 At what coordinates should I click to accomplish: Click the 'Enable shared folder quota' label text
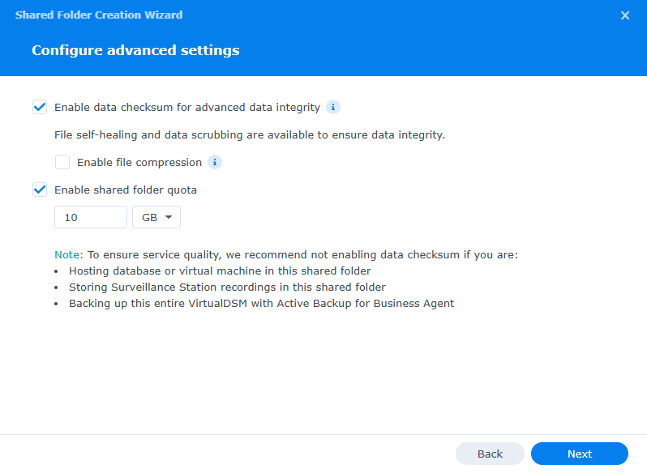click(x=126, y=190)
